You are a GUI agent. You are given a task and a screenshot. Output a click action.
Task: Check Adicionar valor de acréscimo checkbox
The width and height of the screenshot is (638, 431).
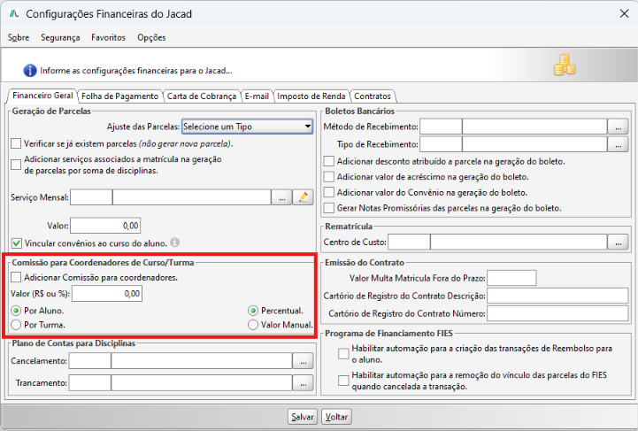tap(329, 177)
